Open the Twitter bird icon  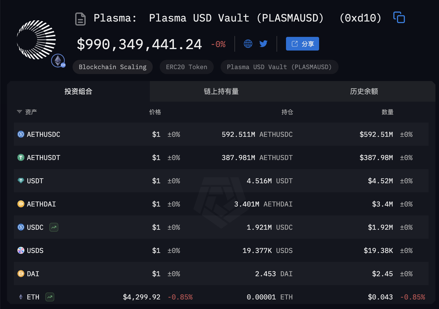pyautogui.click(x=263, y=44)
